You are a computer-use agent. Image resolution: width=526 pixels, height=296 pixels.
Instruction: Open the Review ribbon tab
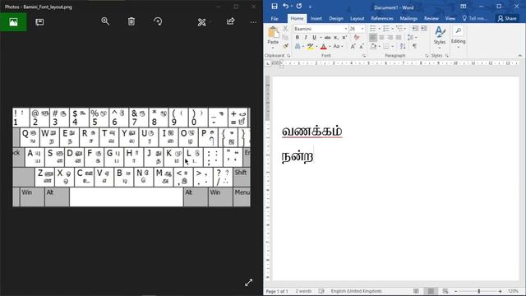[x=431, y=18]
